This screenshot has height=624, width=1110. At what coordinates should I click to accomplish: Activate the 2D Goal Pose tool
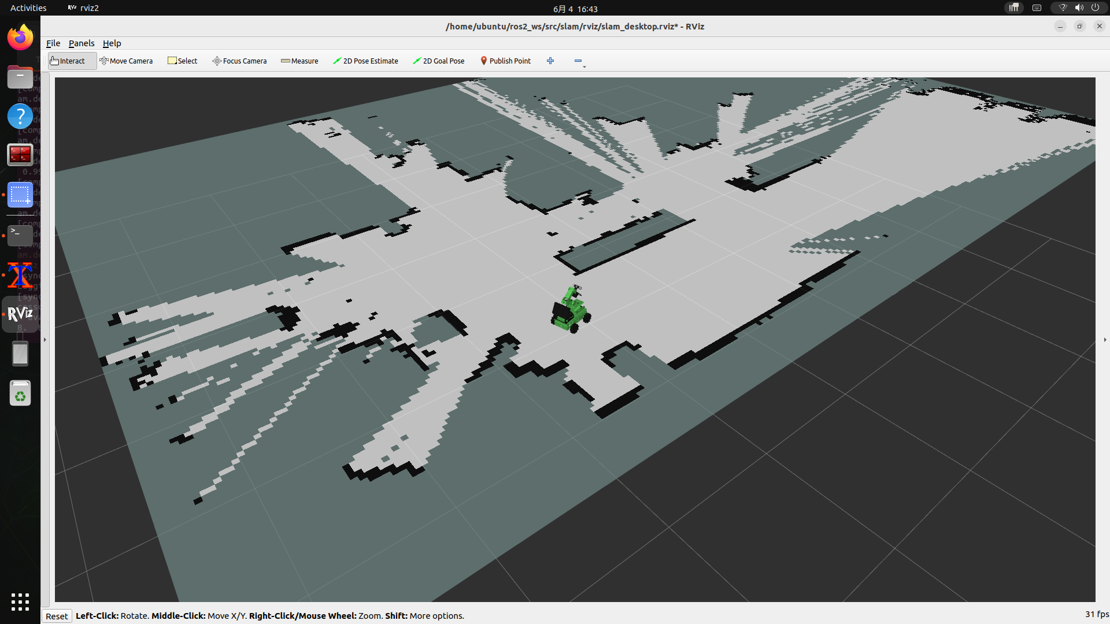tap(439, 61)
